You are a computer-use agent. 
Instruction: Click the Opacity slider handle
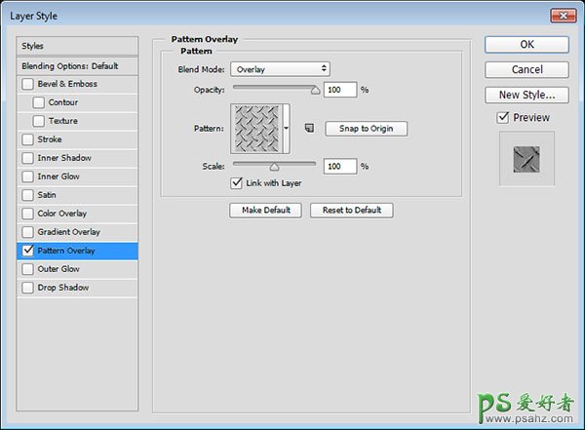[315, 91]
